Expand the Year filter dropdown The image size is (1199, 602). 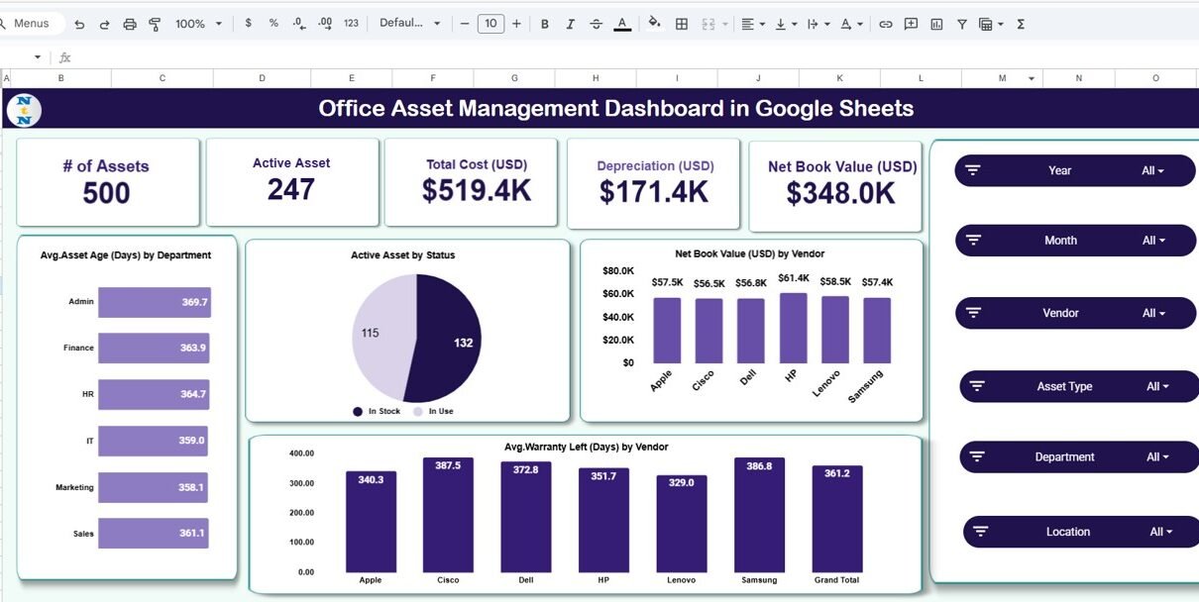[1152, 170]
